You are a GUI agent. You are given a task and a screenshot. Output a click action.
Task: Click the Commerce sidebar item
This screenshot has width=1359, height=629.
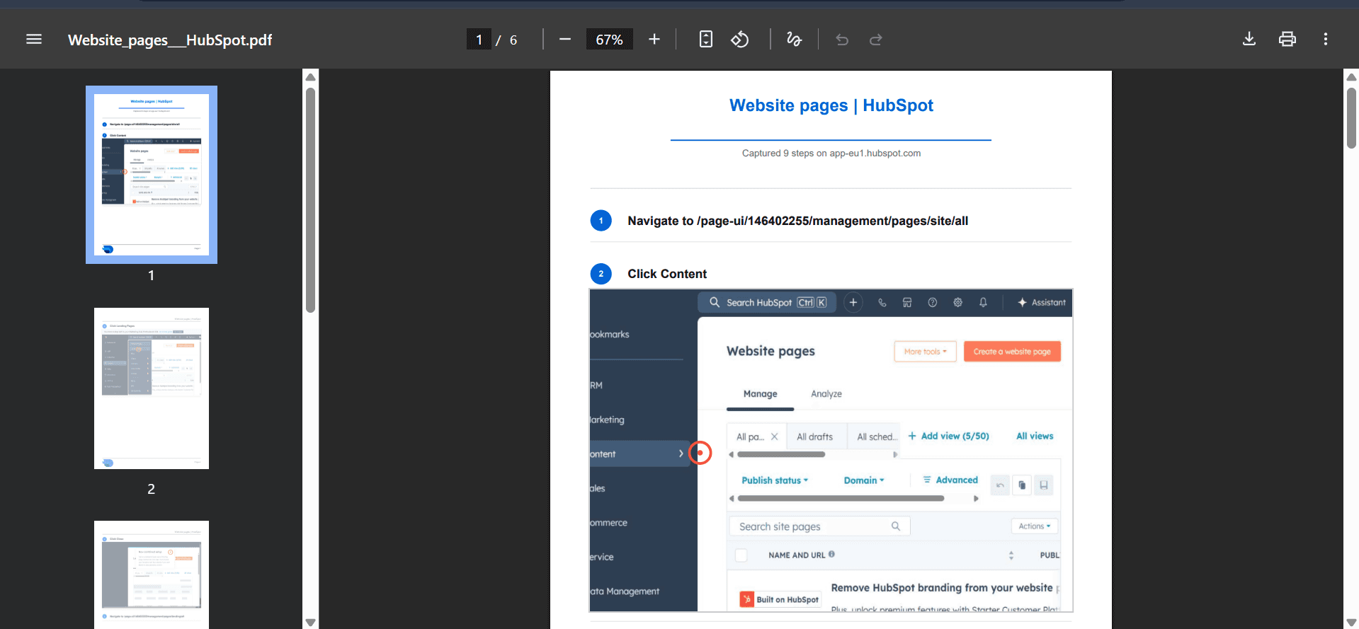[608, 523]
